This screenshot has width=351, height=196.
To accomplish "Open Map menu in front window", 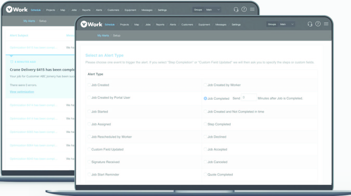I will point(136,24).
